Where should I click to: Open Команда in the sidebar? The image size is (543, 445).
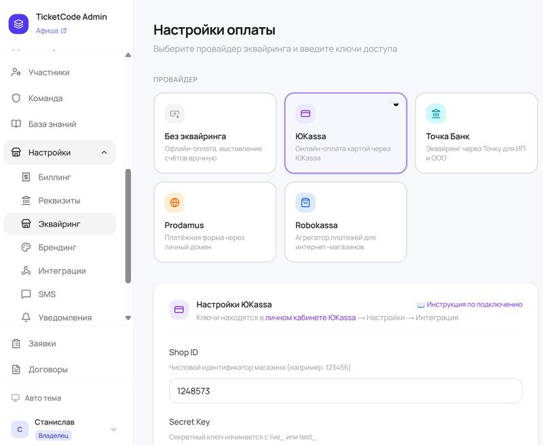(60, 98)
